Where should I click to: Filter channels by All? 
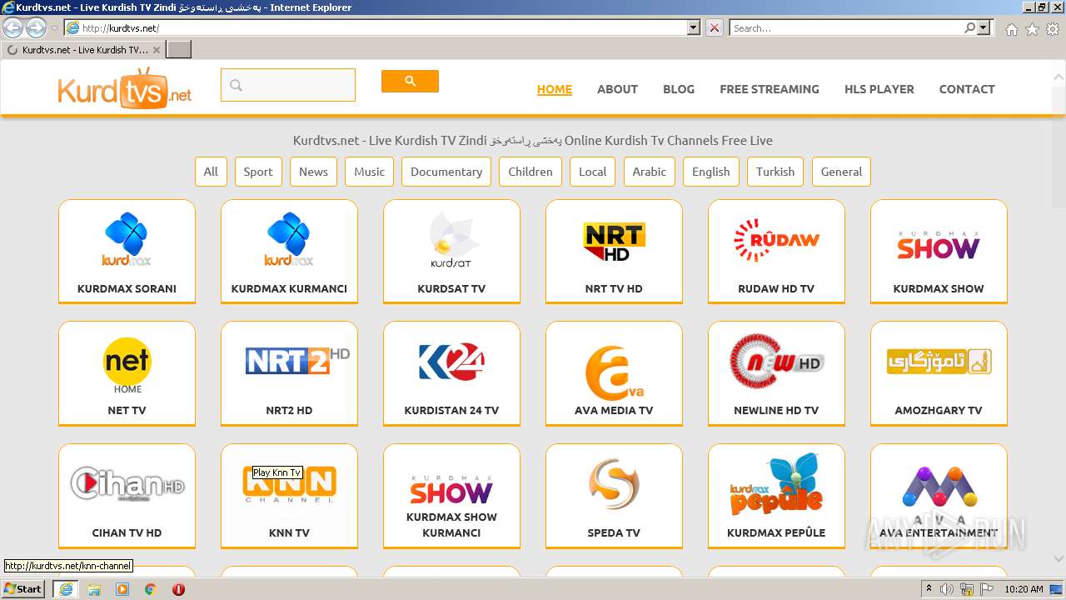(x=211, y=172)
